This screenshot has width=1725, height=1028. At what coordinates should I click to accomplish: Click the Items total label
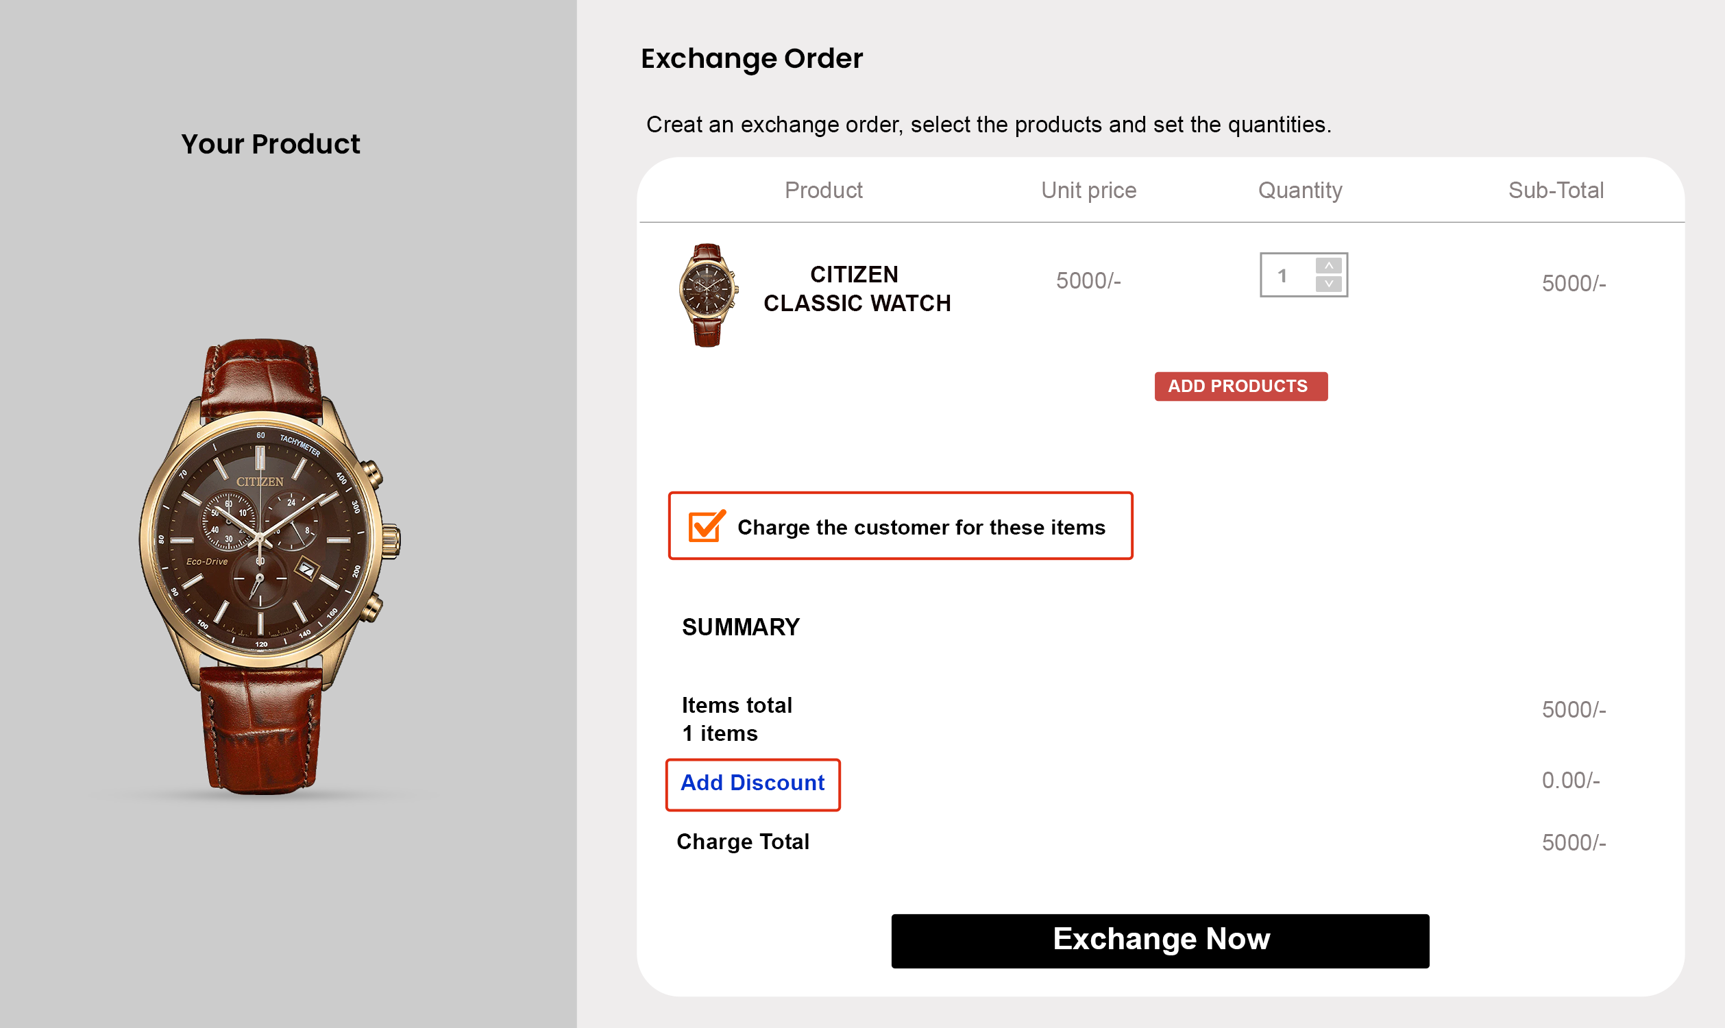[737, 705]
